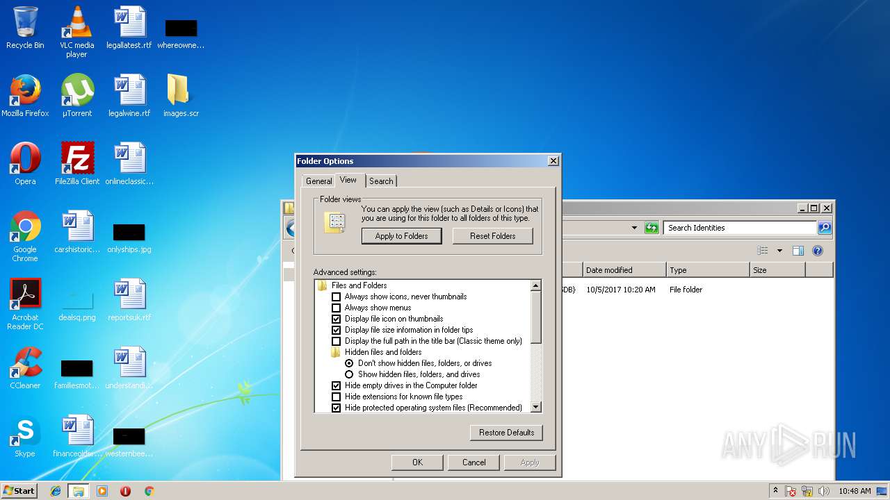Click the 'File folder' type cell
Image resolution: width=890 pixels, height=500 pixels.
point(686,290)
